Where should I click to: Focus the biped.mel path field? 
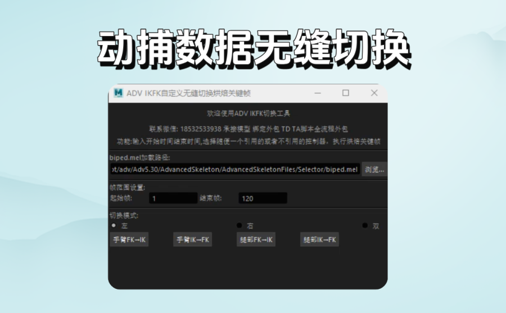tap(235, 169)
